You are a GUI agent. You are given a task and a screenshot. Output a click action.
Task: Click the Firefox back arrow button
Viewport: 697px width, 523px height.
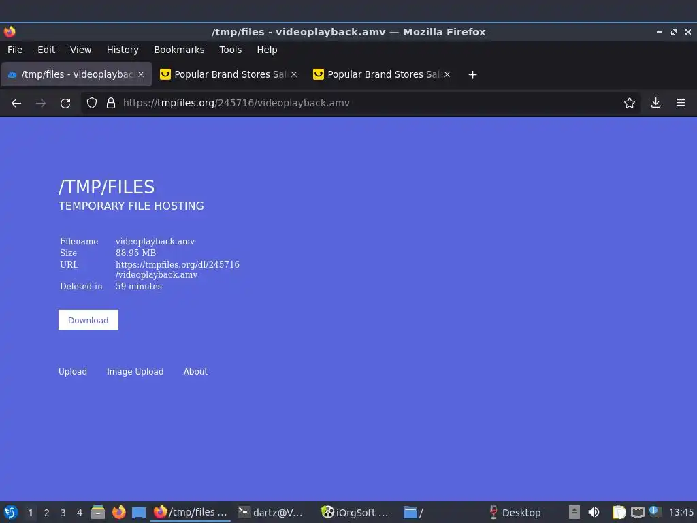coord(16,104)
